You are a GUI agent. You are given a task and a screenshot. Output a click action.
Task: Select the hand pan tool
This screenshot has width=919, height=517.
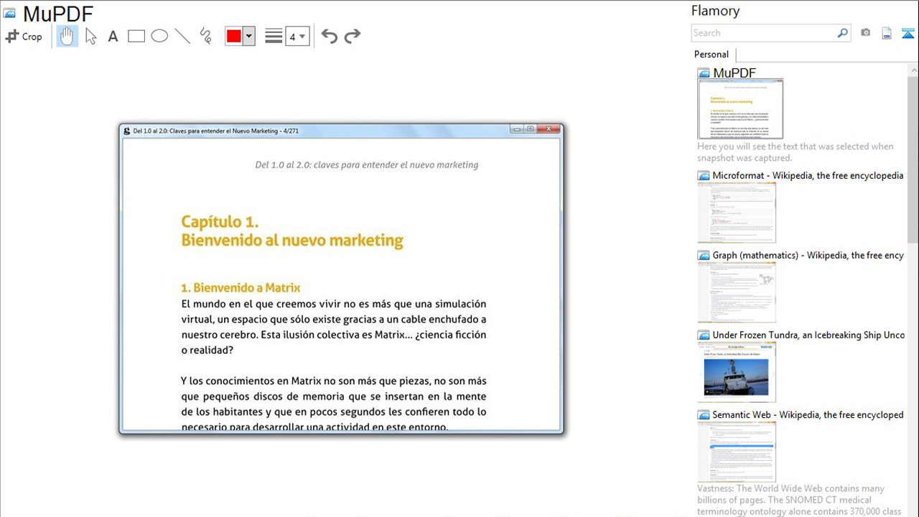click(67, 36)
